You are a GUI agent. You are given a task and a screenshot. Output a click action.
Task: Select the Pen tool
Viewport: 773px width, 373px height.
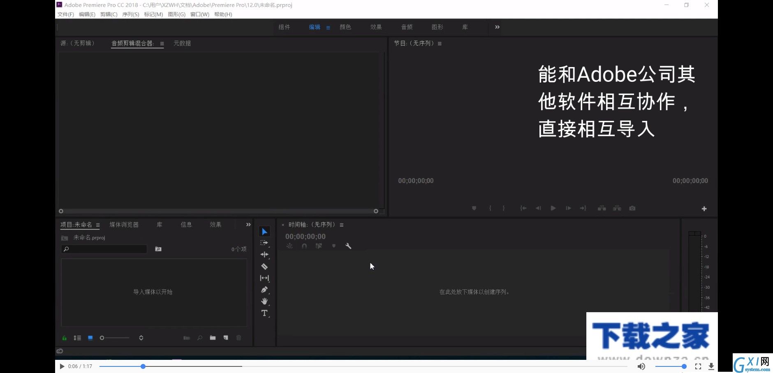coord(264,290)
